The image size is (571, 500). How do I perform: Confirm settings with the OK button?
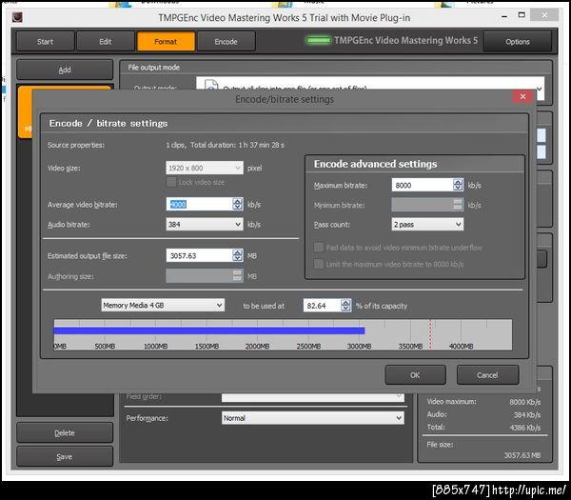[x=415, y=375]
